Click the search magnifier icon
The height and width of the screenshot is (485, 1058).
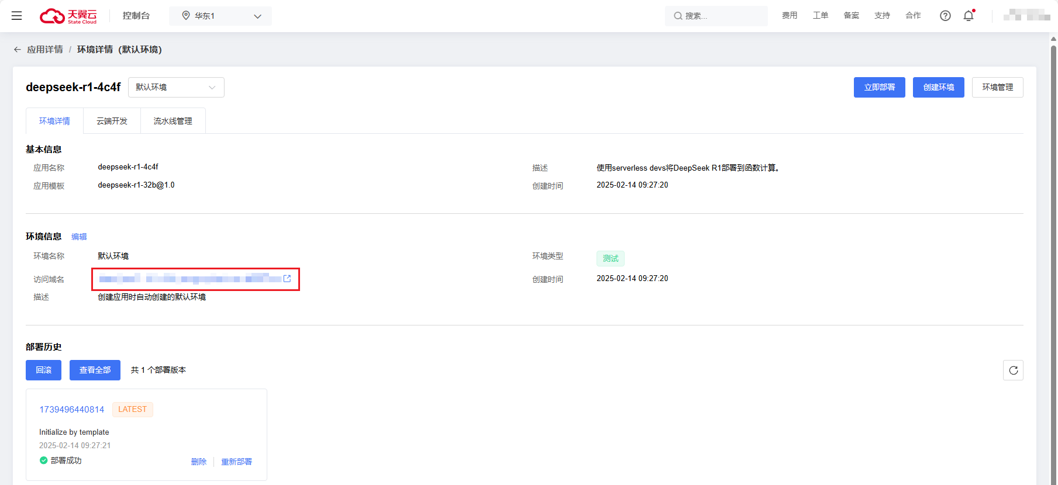point(678,16)
